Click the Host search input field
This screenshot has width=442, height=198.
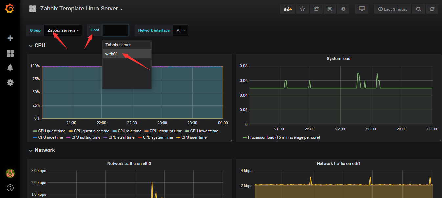(116, 30)
